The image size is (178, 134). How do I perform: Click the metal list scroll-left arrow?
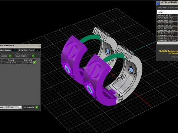158,43
